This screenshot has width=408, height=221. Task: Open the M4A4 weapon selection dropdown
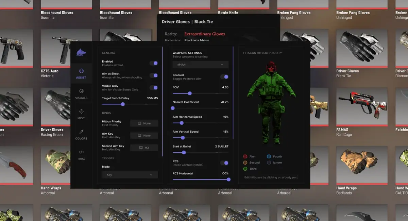pos(201,64)
